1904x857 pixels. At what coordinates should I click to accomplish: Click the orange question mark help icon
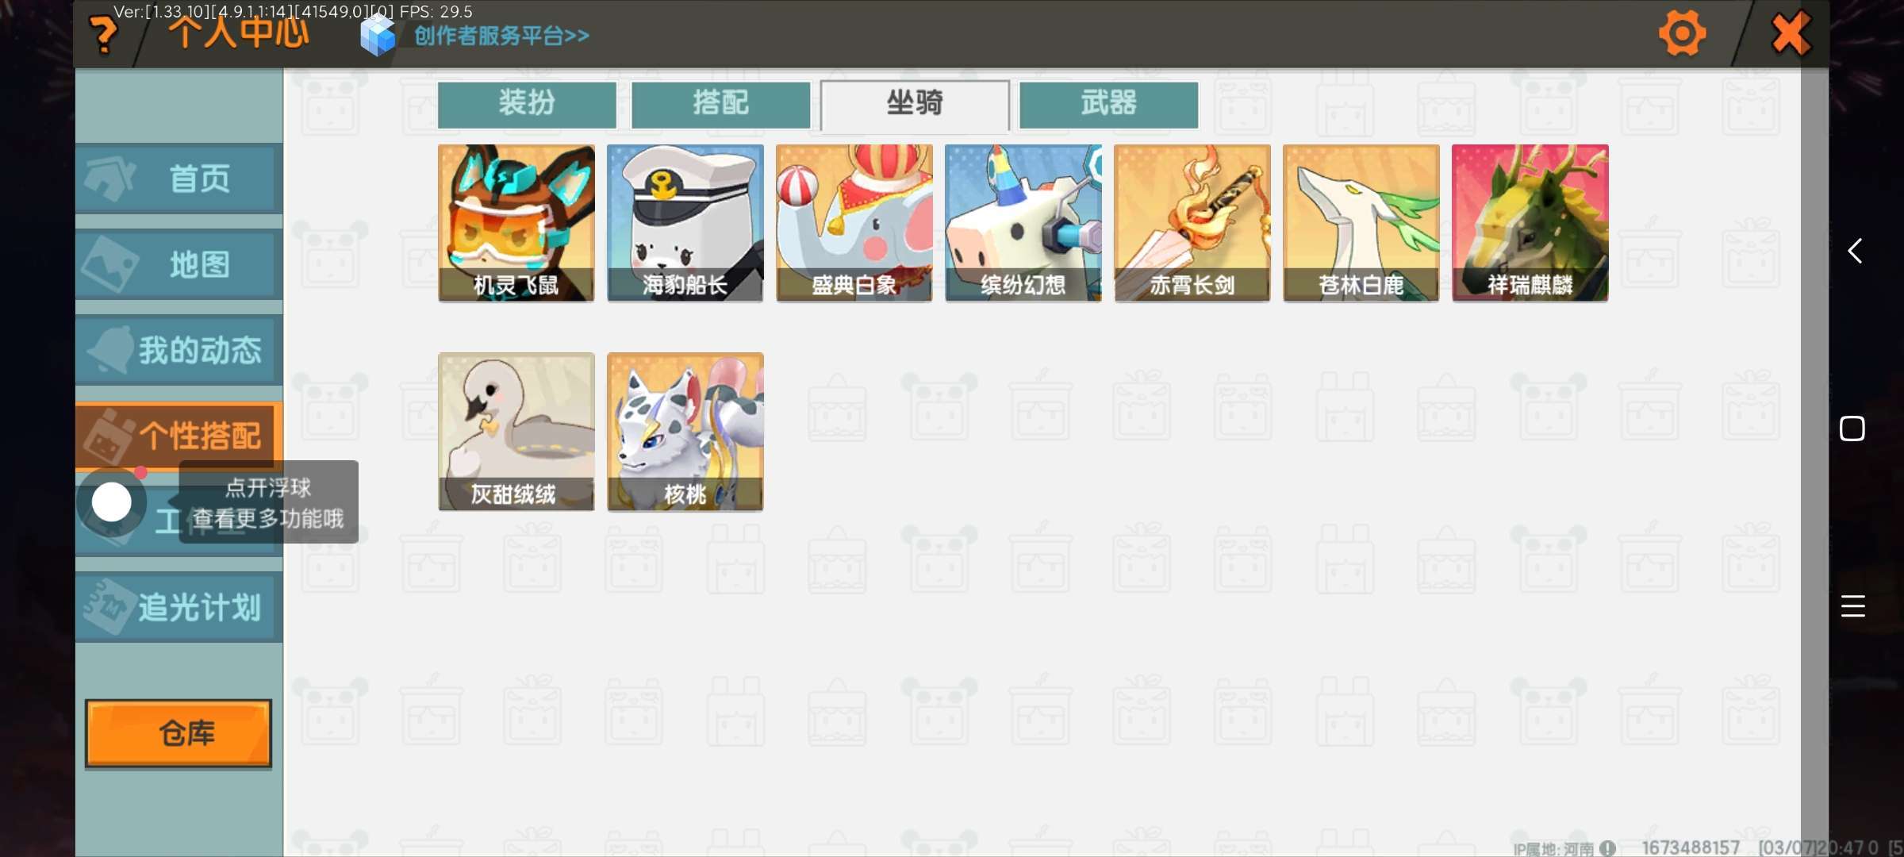pos(102,35)
